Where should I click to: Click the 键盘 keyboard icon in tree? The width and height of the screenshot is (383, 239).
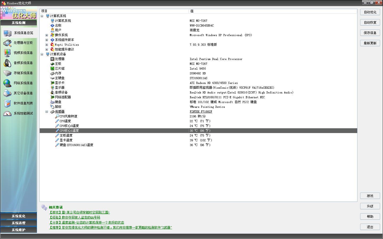(52, 102)
